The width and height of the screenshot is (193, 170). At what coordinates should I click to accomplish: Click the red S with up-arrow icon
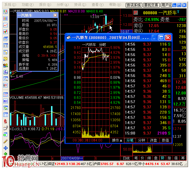pos(6,121)
